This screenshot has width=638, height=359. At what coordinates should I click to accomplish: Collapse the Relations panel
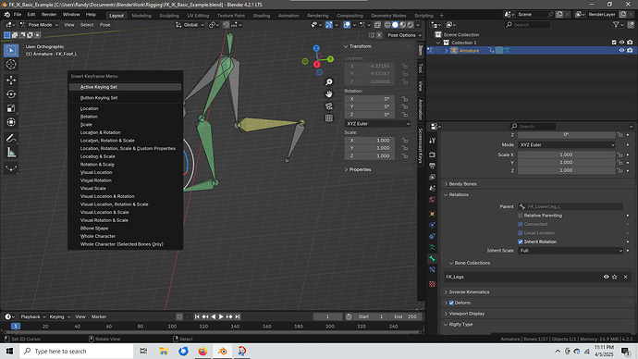[458, 194]
